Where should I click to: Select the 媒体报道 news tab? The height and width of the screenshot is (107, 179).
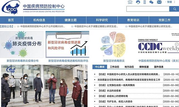[144, 67]
